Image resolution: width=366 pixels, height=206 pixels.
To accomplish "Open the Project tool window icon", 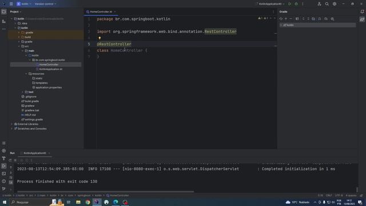I will pyautogui.click(x=4, y=11).
